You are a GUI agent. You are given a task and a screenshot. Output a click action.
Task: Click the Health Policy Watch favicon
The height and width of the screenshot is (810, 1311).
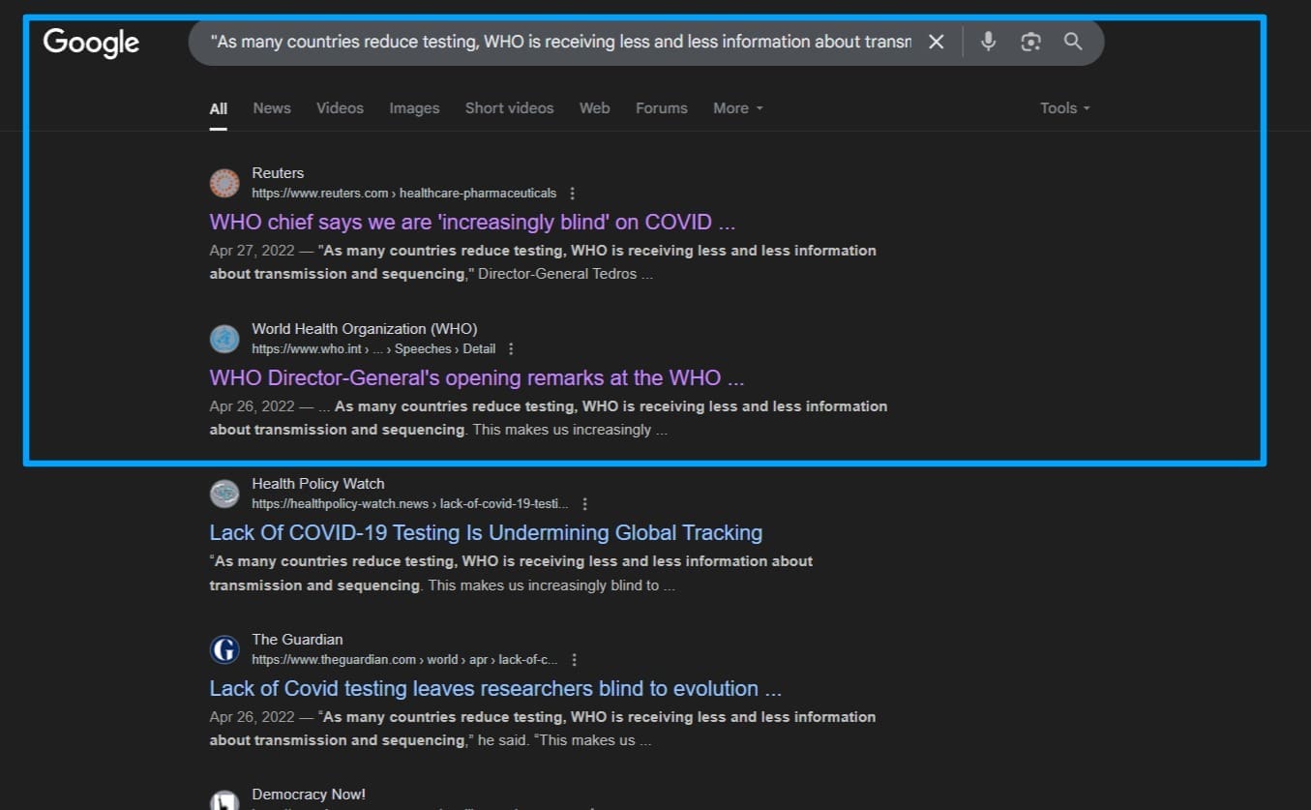tap(224, 494)
